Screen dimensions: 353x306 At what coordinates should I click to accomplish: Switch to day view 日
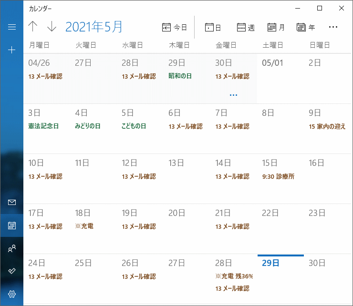pos(213,28)
